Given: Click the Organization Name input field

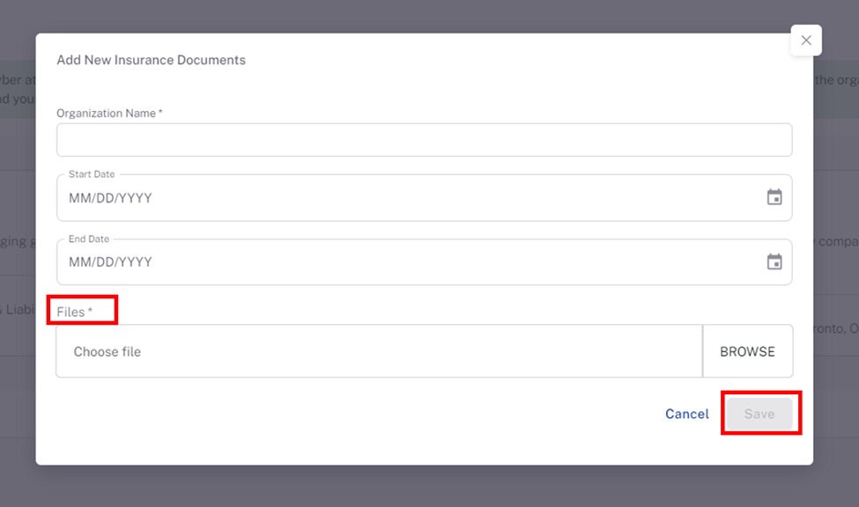Looking at the screenshot, I should (x=424, y=140).
